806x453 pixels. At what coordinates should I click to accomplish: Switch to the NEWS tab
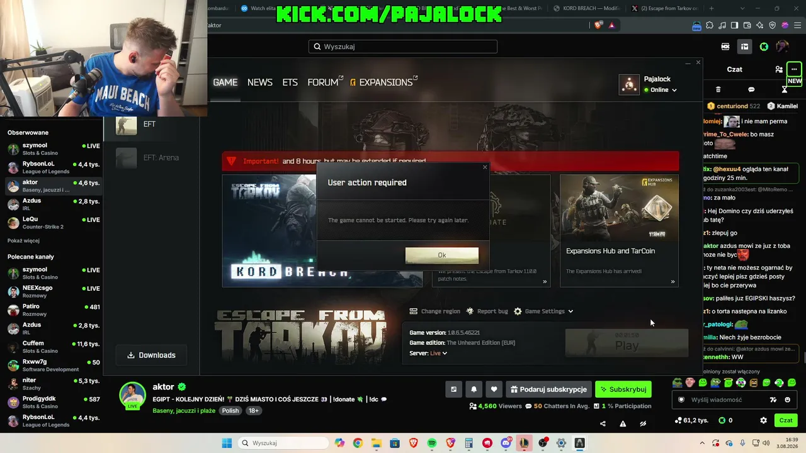pyautogui.click(x=260, y=82)
